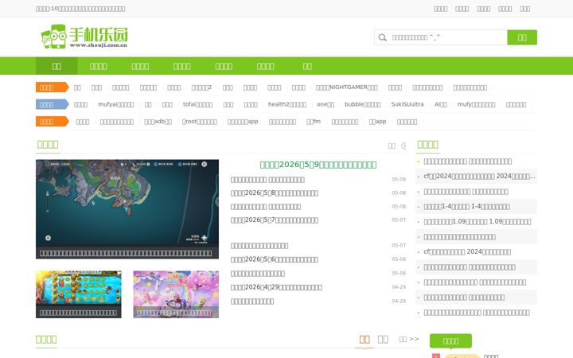Viewport: 573px width, 358px height.
Task: Open the bubble tag link
Action: (x=363, y=104)
